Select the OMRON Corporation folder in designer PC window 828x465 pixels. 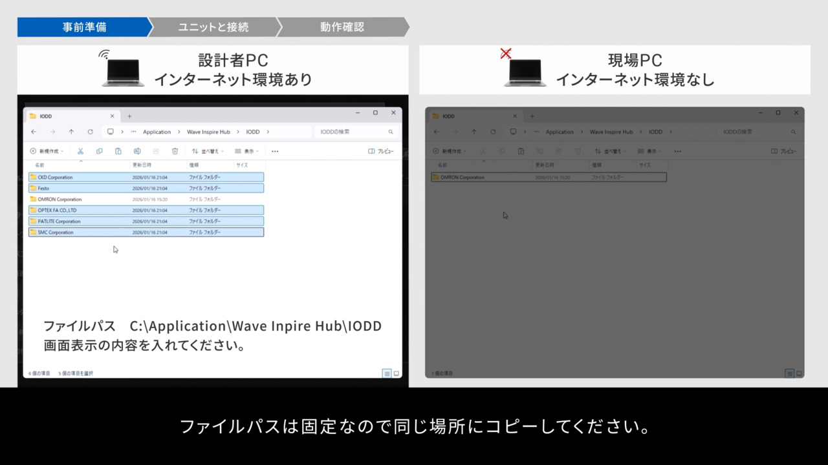pos(60,200)
